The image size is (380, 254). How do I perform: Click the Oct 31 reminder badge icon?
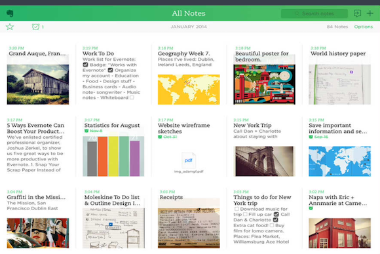click(160, 137)
